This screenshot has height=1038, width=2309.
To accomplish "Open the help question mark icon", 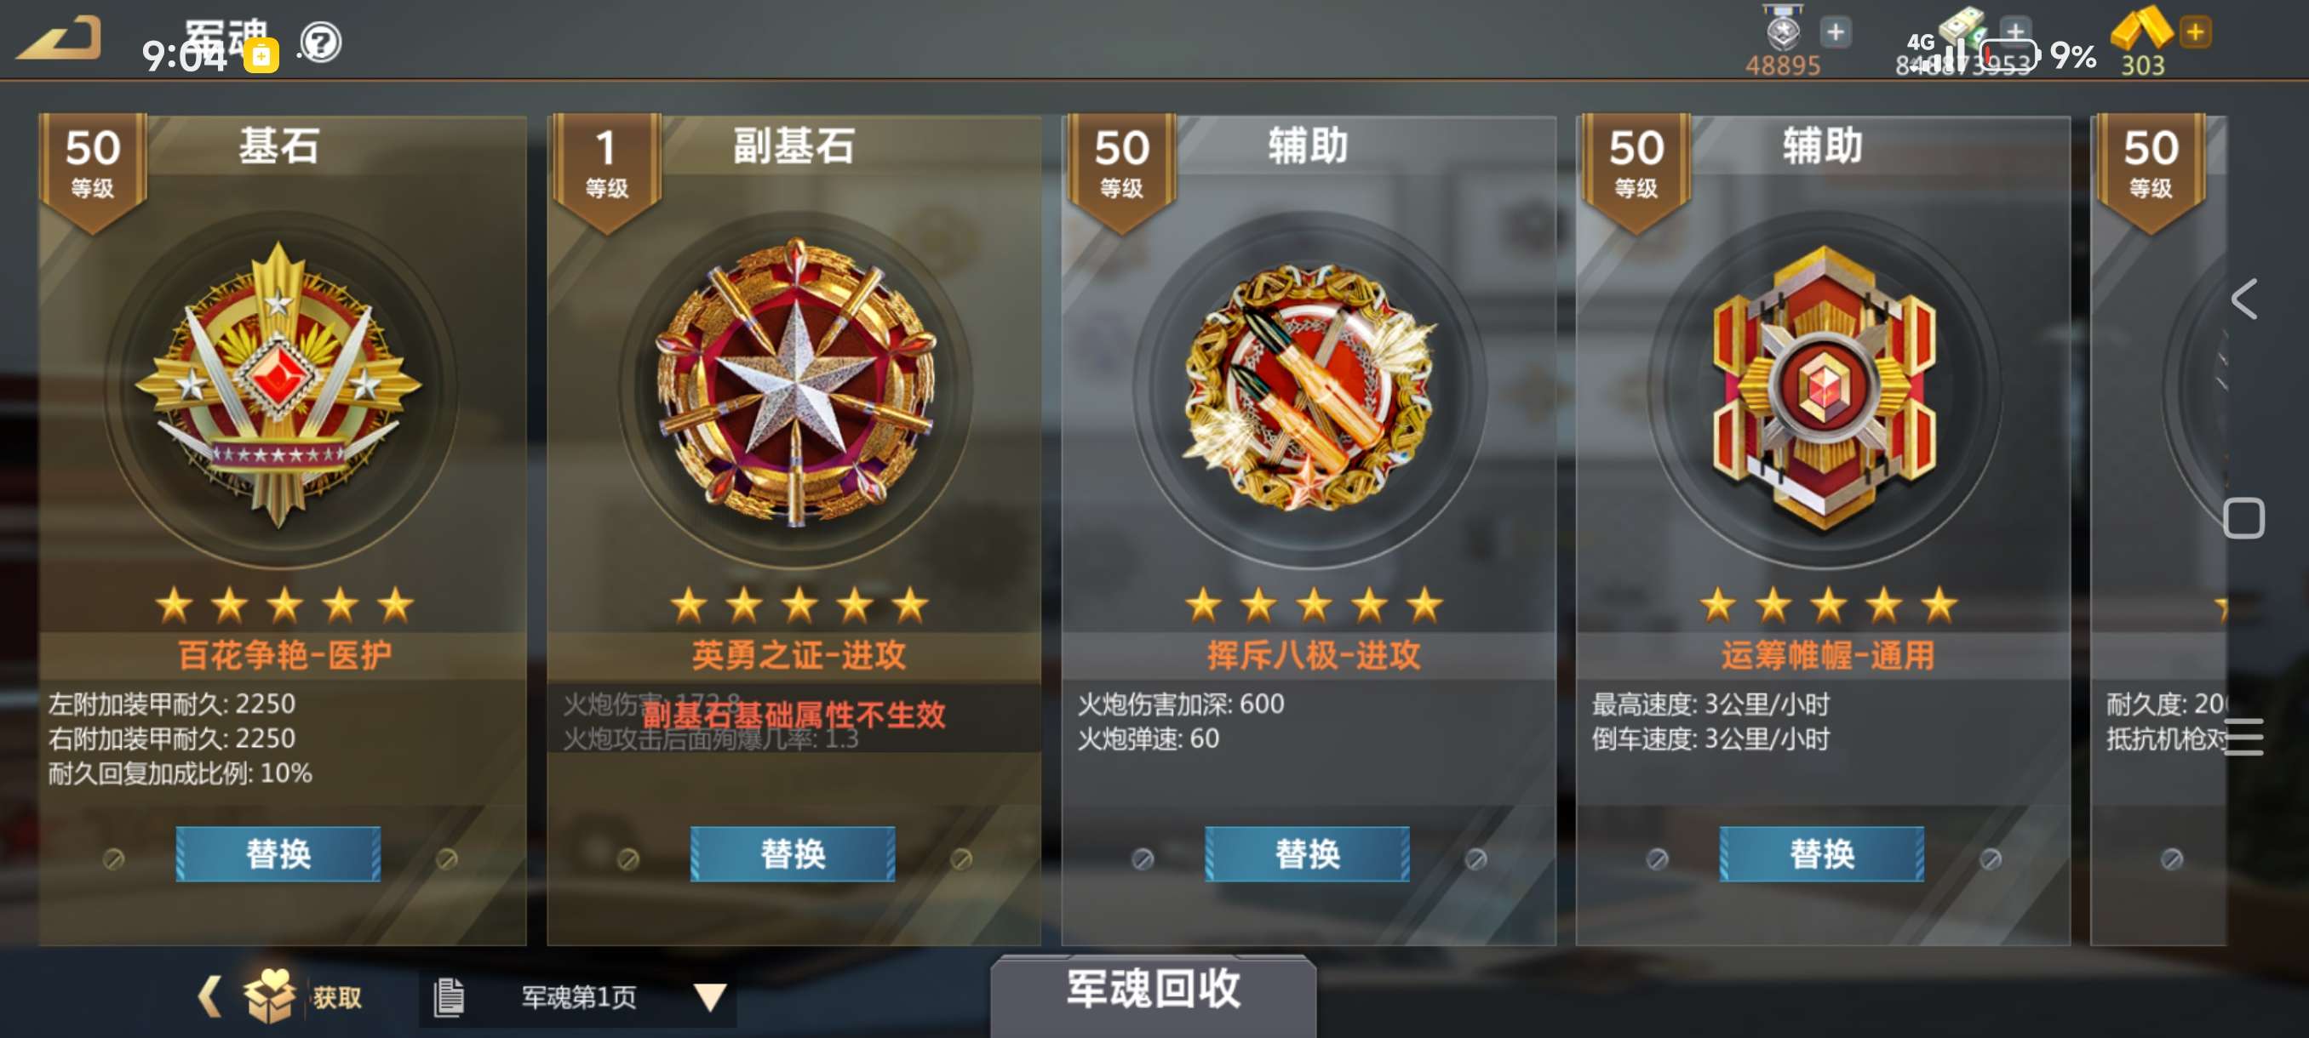I will 320,41.
